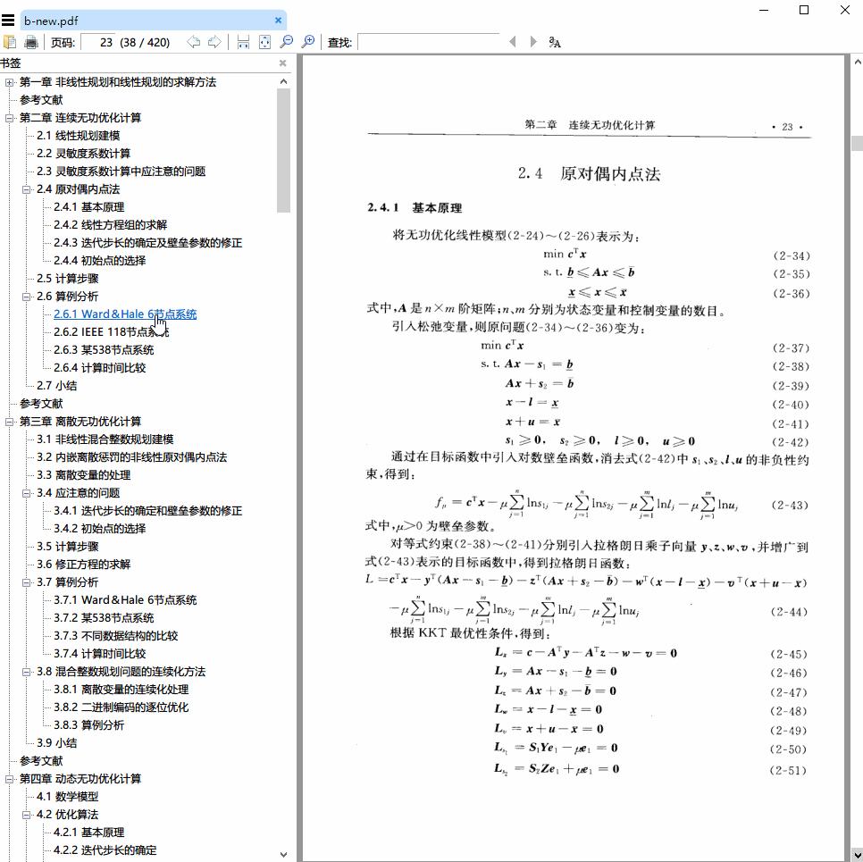Collapse the 第三章 离散无功优化计算 node

(x=9, y=423)
